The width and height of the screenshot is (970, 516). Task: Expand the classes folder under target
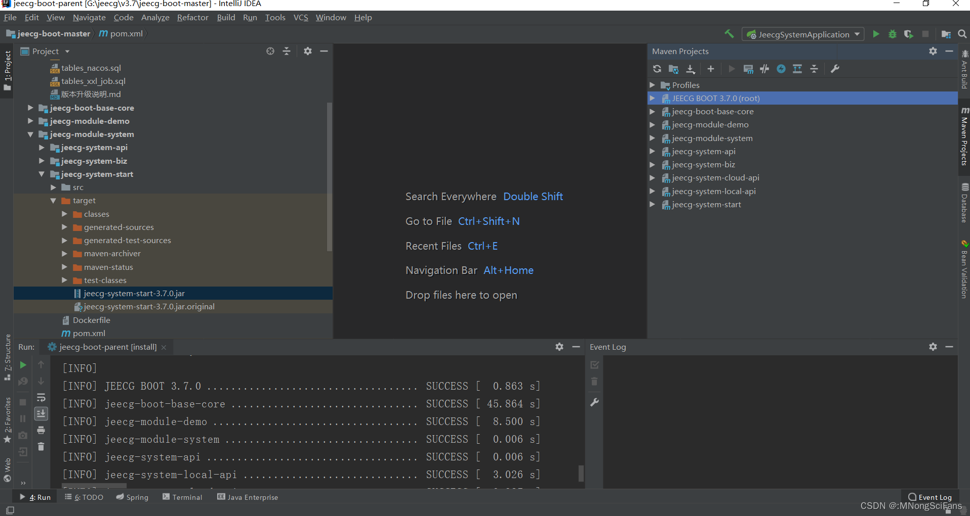pos(64,214)
